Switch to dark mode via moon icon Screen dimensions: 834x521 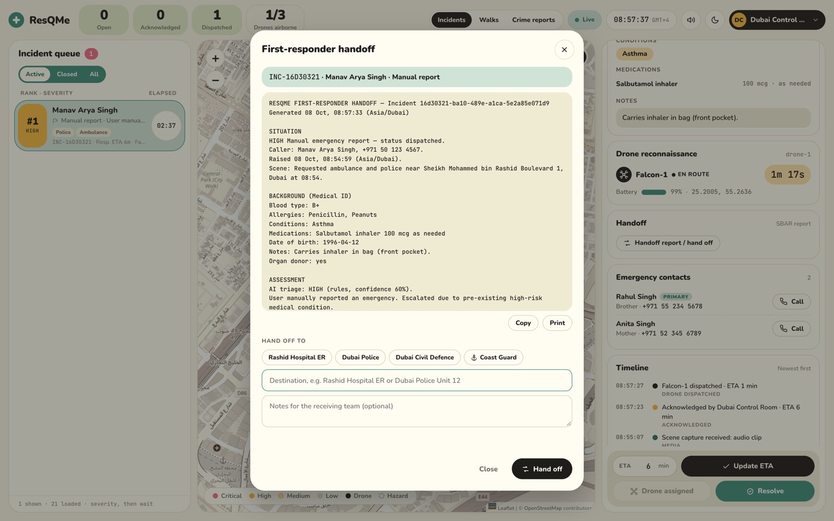(715, 20)
